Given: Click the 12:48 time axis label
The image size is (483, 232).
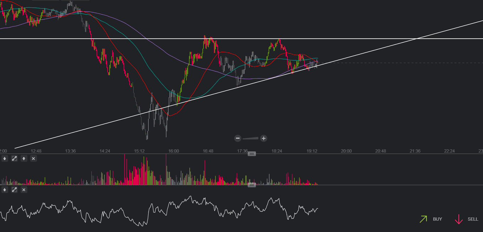Looking at the screenshot, I should click(x=36, y=151).
